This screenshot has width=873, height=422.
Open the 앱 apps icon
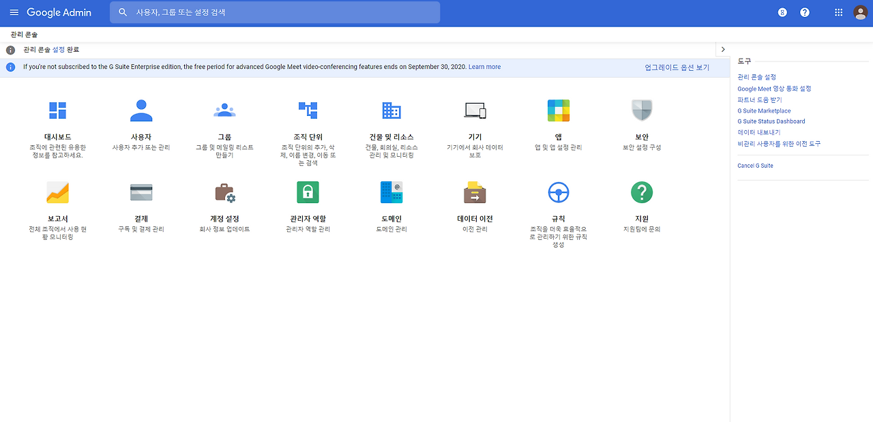click(x=559, y=110)
